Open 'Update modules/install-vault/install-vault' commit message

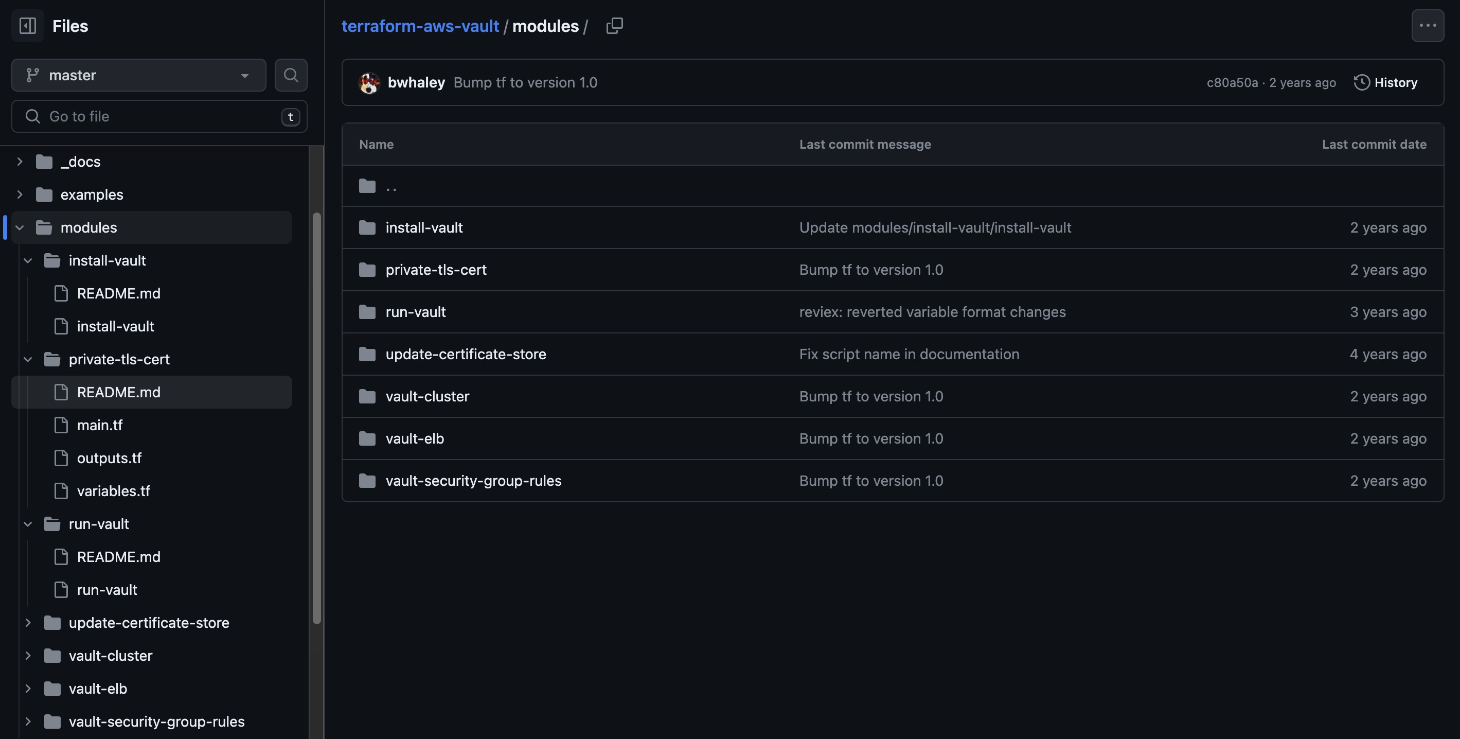(x=935, y=227)
